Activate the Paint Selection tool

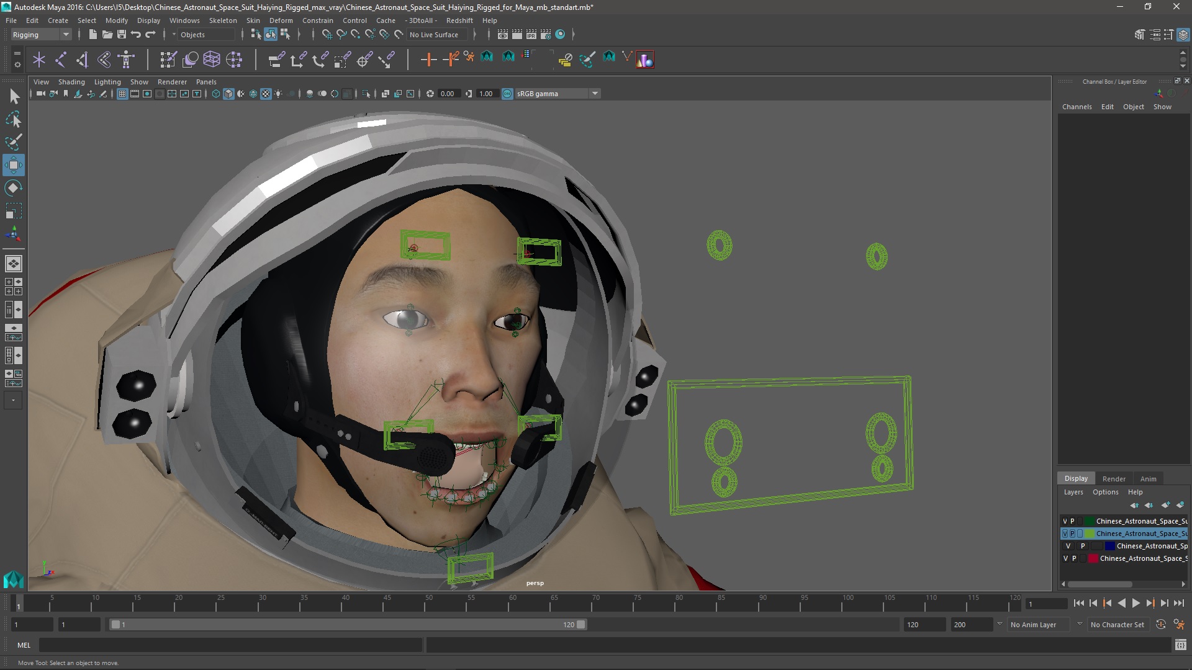click(x=14, y=142)
